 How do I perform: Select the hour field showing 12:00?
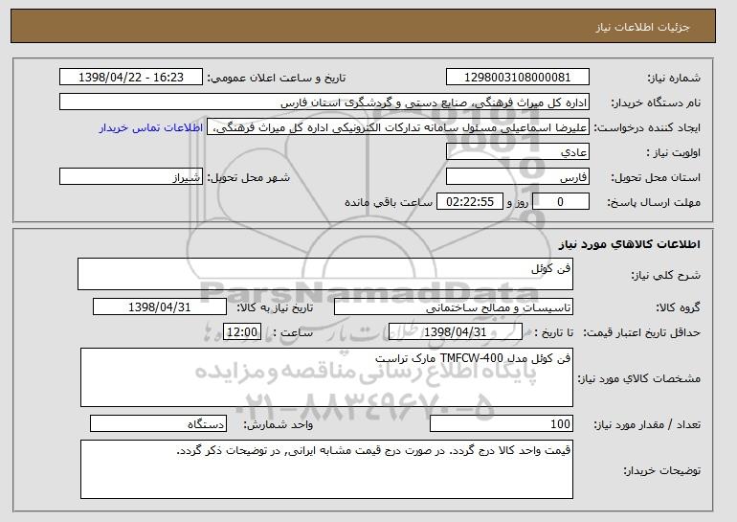tap(242, 332)
